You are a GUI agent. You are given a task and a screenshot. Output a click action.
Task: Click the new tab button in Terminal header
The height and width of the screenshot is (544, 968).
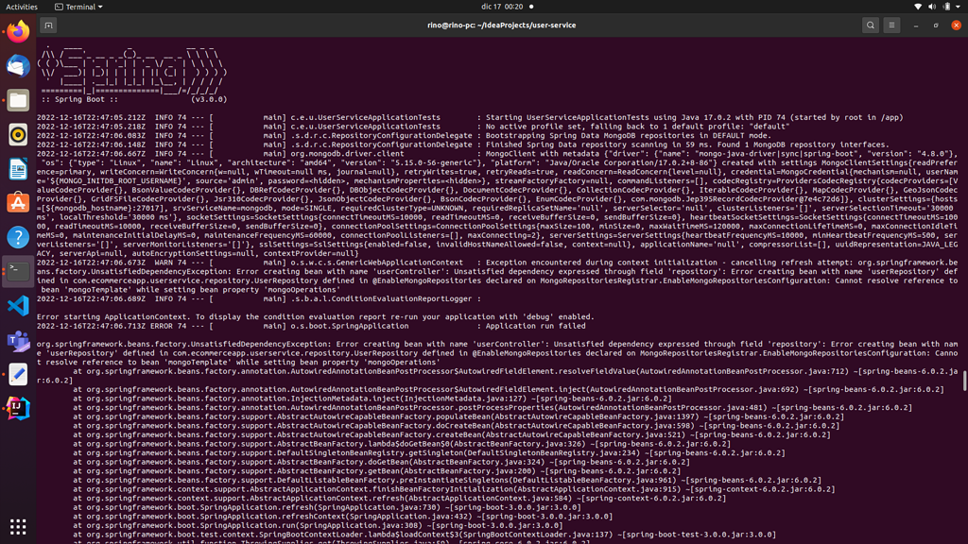point(48,25)
